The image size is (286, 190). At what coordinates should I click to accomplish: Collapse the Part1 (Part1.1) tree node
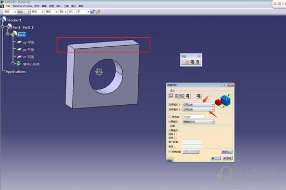coord(3,27)
